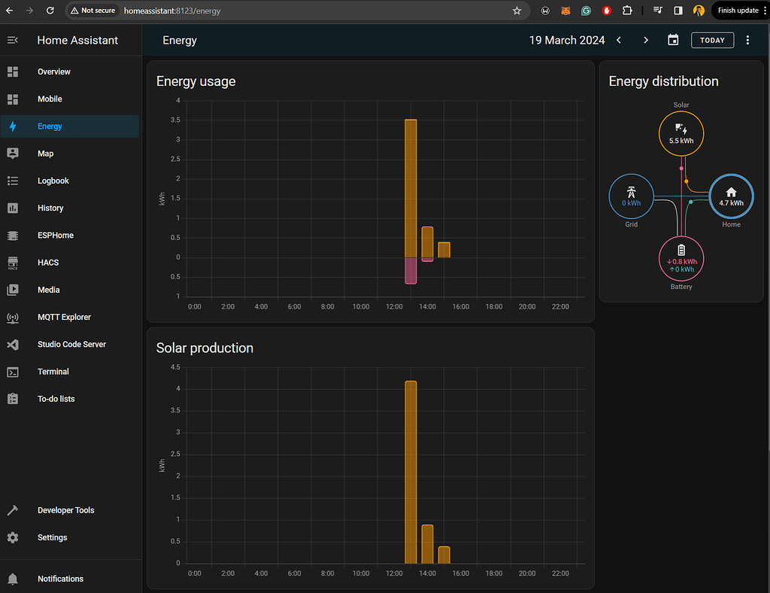Open the Logbook list icon
Viewport: 770px width, 593px height.
point(13,181)
